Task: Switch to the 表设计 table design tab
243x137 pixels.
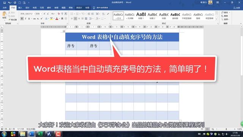Action: tap(79, 8)
